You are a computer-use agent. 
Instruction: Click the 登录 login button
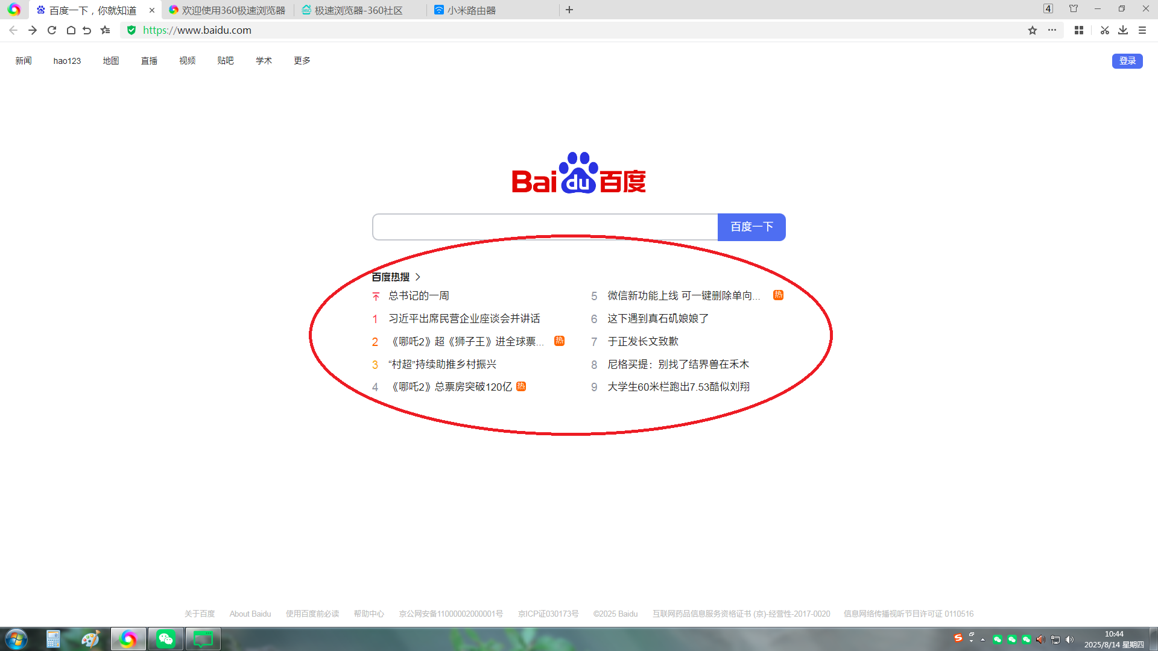coord(1127,61)
